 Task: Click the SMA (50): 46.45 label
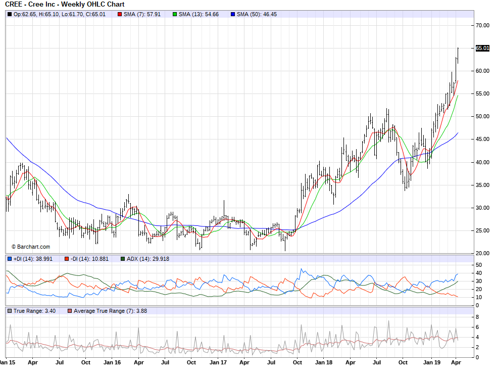(x=257, y=14)
